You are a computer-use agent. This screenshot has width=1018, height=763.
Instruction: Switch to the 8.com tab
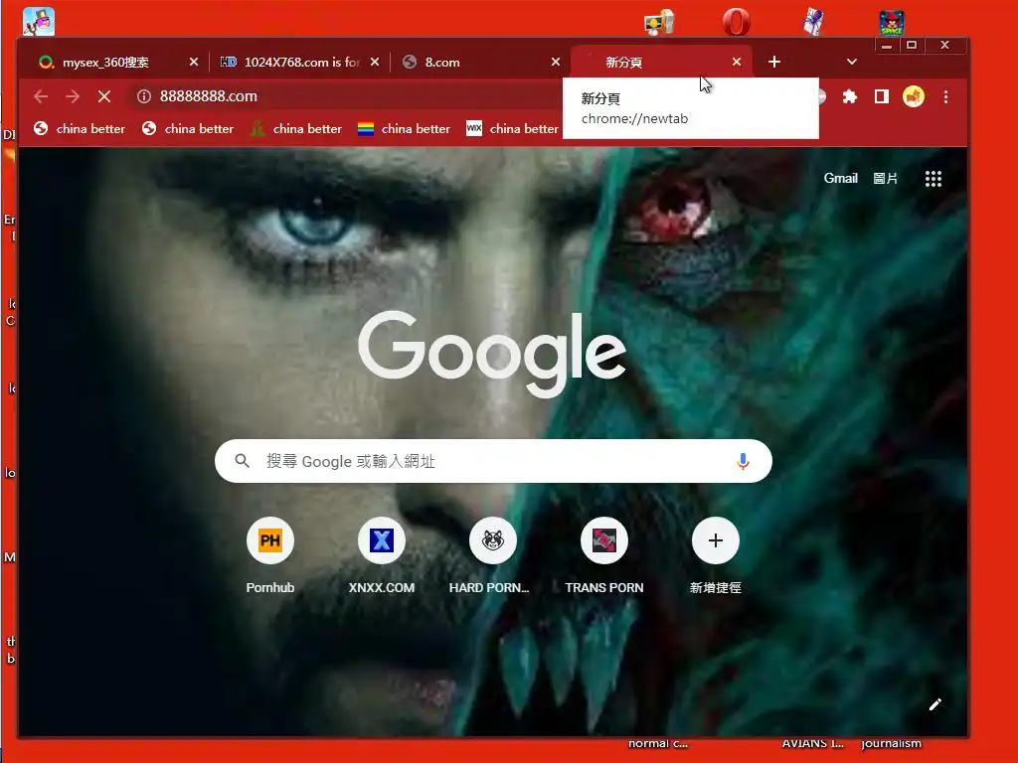[480, 63]
